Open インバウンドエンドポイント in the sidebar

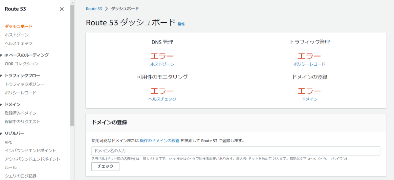click(x=30, y=150)
